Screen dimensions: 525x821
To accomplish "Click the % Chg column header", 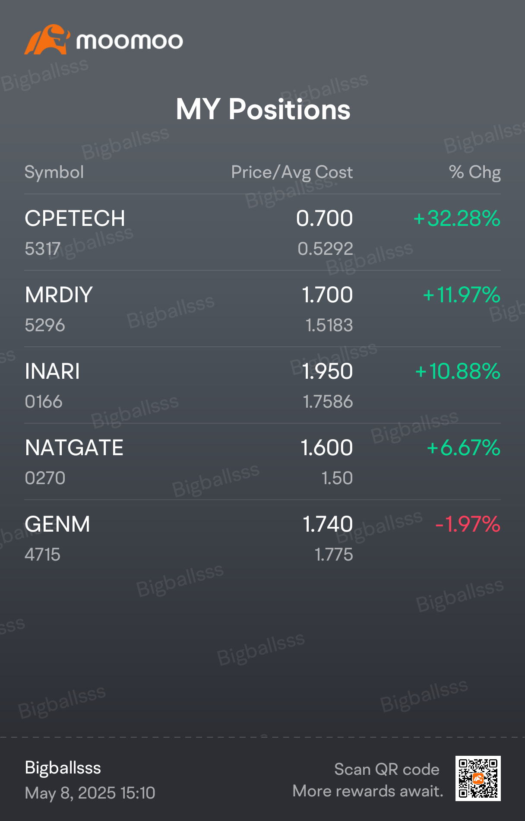I will 474,172.
